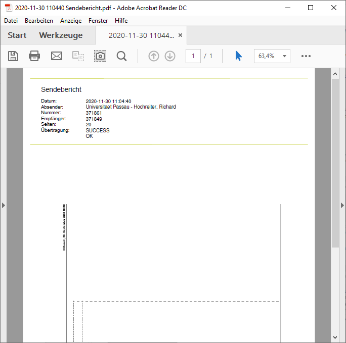The height and width of the screenshot is (343, 346).
Task: Click the Sendebericht heading text
Action: (x=61, y=89)
